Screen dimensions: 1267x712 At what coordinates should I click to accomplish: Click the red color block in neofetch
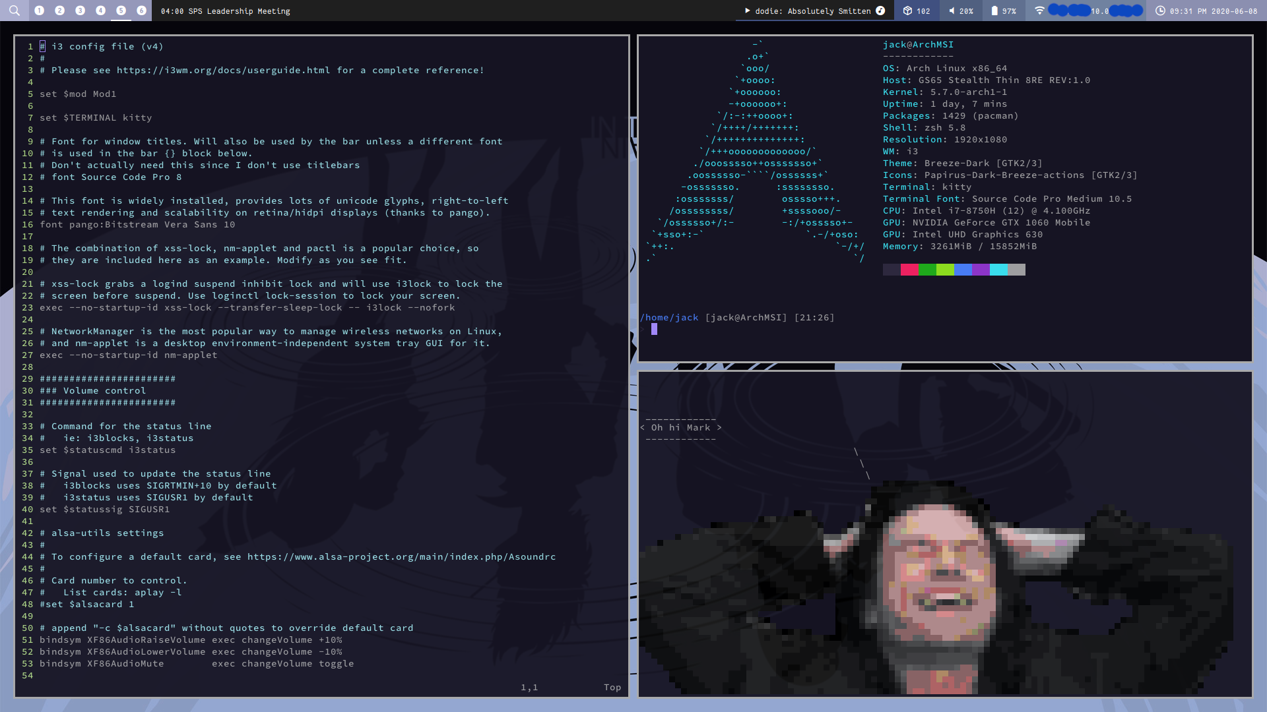[909, 270]
